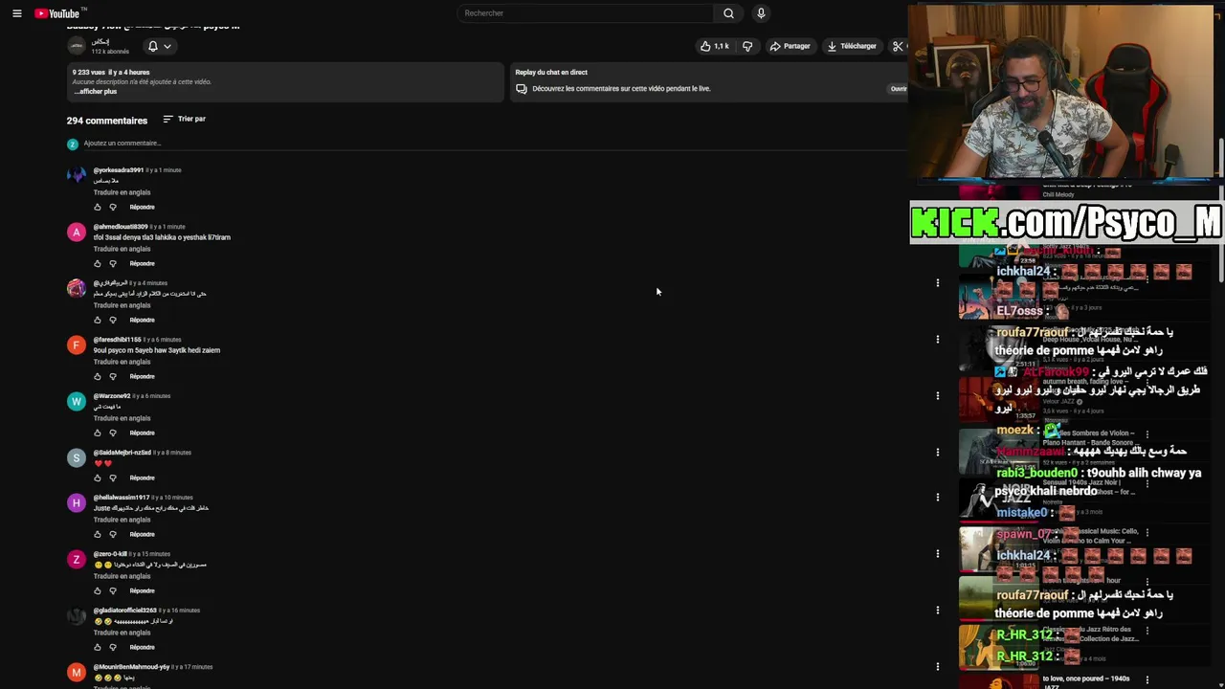Dislike the video with thumbs down
Screen dimensions: 1225x689
(x=747, y=46)
